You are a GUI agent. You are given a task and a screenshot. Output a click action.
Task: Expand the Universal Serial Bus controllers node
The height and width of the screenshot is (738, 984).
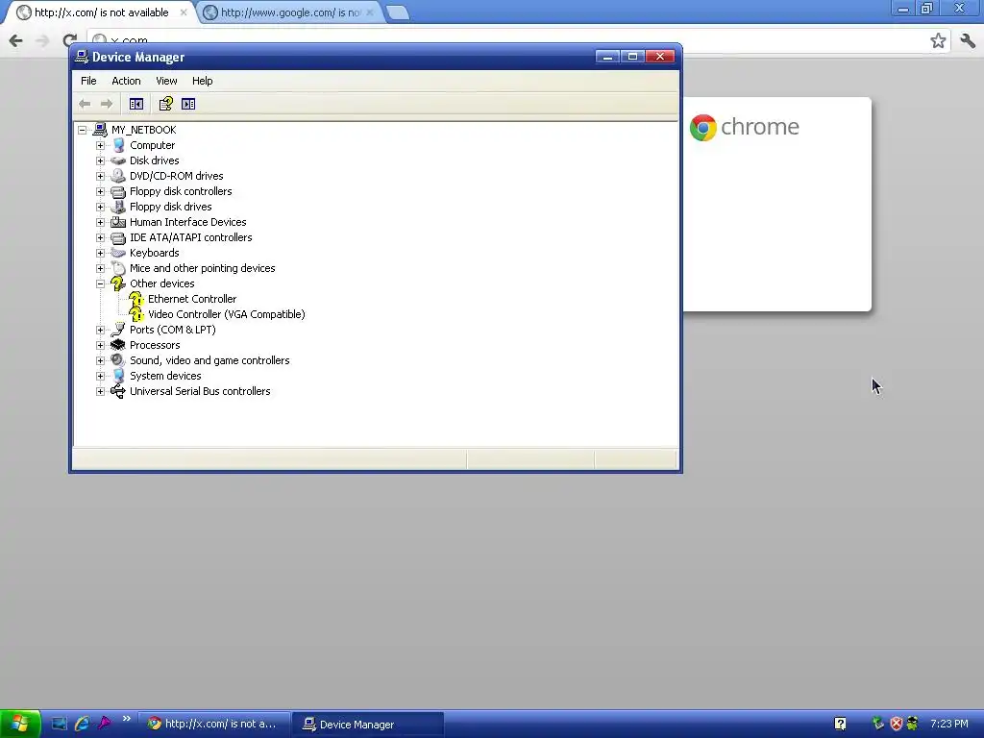coord(100,392)
